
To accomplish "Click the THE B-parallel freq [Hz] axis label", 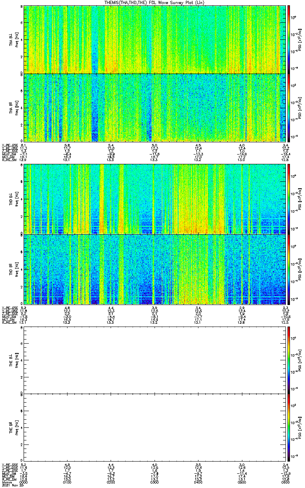I will [x=18, y=427].
